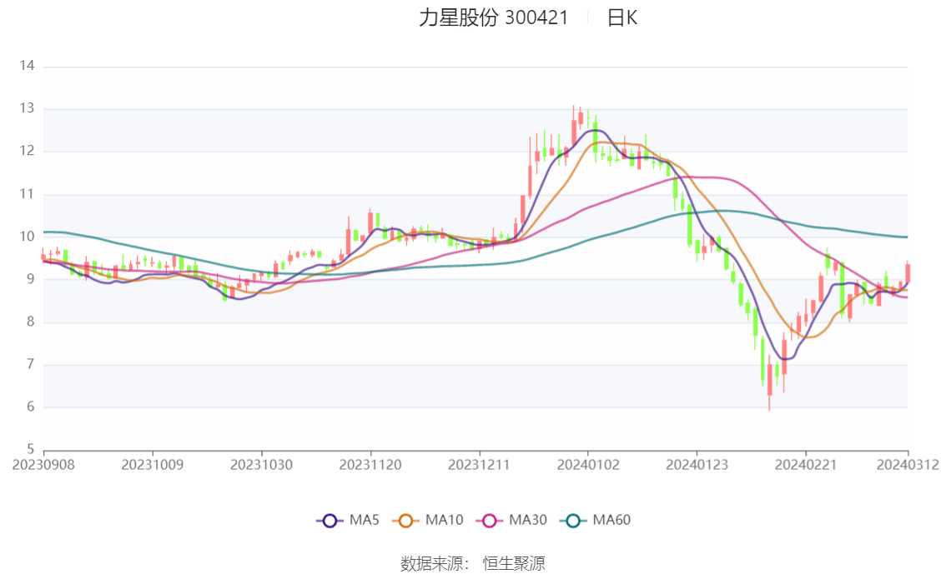Select the 日K chart title label
Viewport: 946px width, 574px height.
[x=621, y=18]
